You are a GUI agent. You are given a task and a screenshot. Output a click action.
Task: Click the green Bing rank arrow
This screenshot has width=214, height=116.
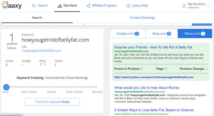(41, 65)
